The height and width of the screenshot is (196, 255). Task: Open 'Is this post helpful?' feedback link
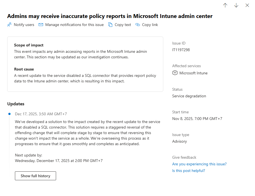(188, 171)
